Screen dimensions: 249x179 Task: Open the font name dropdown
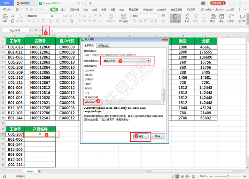pos(49,16)
